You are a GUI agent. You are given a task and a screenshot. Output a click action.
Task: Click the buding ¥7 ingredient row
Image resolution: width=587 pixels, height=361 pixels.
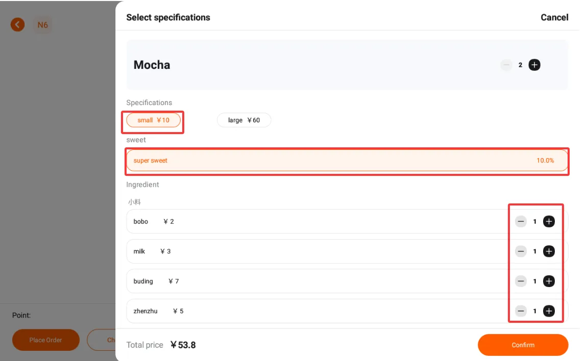347,281
